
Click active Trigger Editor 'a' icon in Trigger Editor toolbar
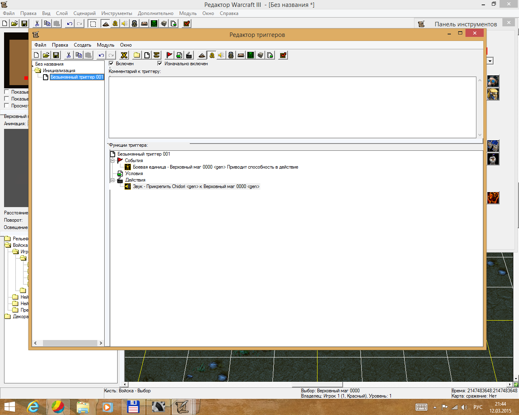point(212,55)
